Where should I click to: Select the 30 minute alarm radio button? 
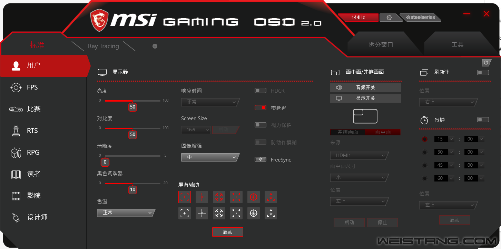click(x=425, y=152)
